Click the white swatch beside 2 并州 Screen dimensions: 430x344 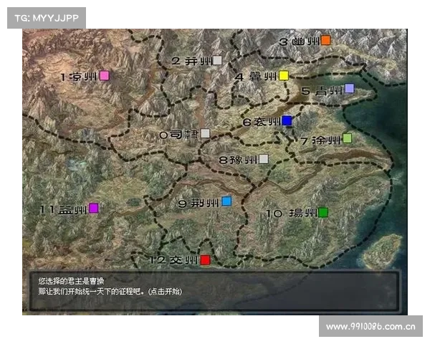pyautogui.click(x=217, y=60)
